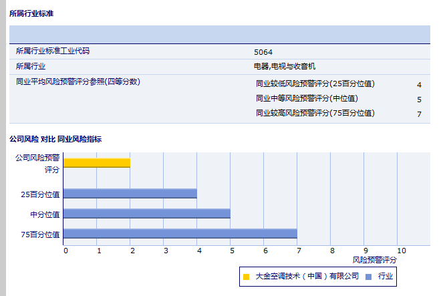The width and height of the screenshot is (447, 296).
Task: Click the 公司风险 对比 同业风险指标 heading
Action: click(55, 139)
